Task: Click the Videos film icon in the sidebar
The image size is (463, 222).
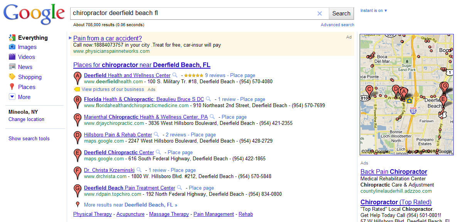Action: click(x=12, y=57)
